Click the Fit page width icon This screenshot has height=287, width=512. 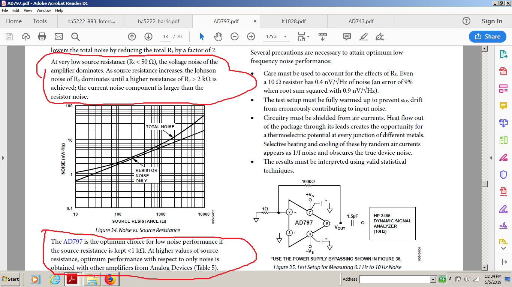(x=301, y=37)
